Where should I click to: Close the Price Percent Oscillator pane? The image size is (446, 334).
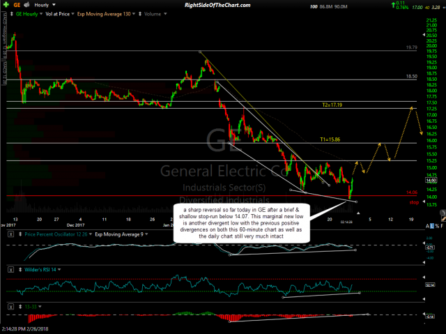click(10, 234)
